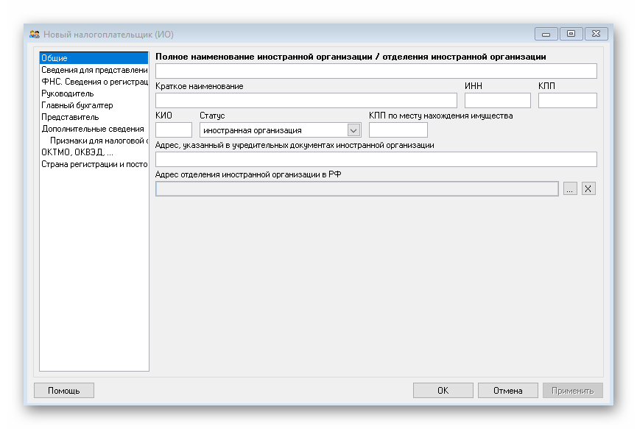This screenshot has height=429, width=637.
Task: Click the КПП input field
Action: [568, 100]
